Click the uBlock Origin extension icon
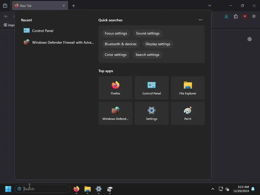This screenshot has width=260, height=195. 245,16
